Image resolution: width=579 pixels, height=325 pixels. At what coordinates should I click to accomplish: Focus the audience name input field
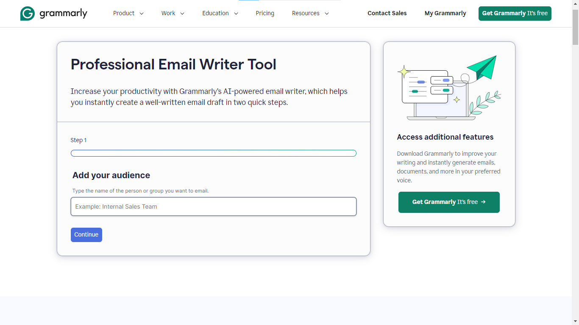pyautogui.click(x=214, y=207)
